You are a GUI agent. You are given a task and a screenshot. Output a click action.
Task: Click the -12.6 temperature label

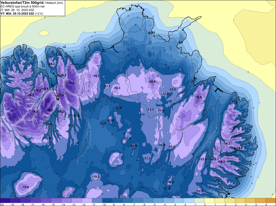point(161,110)
